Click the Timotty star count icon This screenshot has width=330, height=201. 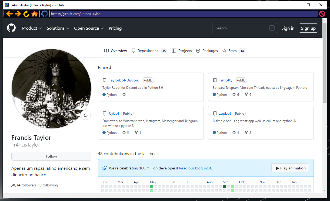point(234,94)
